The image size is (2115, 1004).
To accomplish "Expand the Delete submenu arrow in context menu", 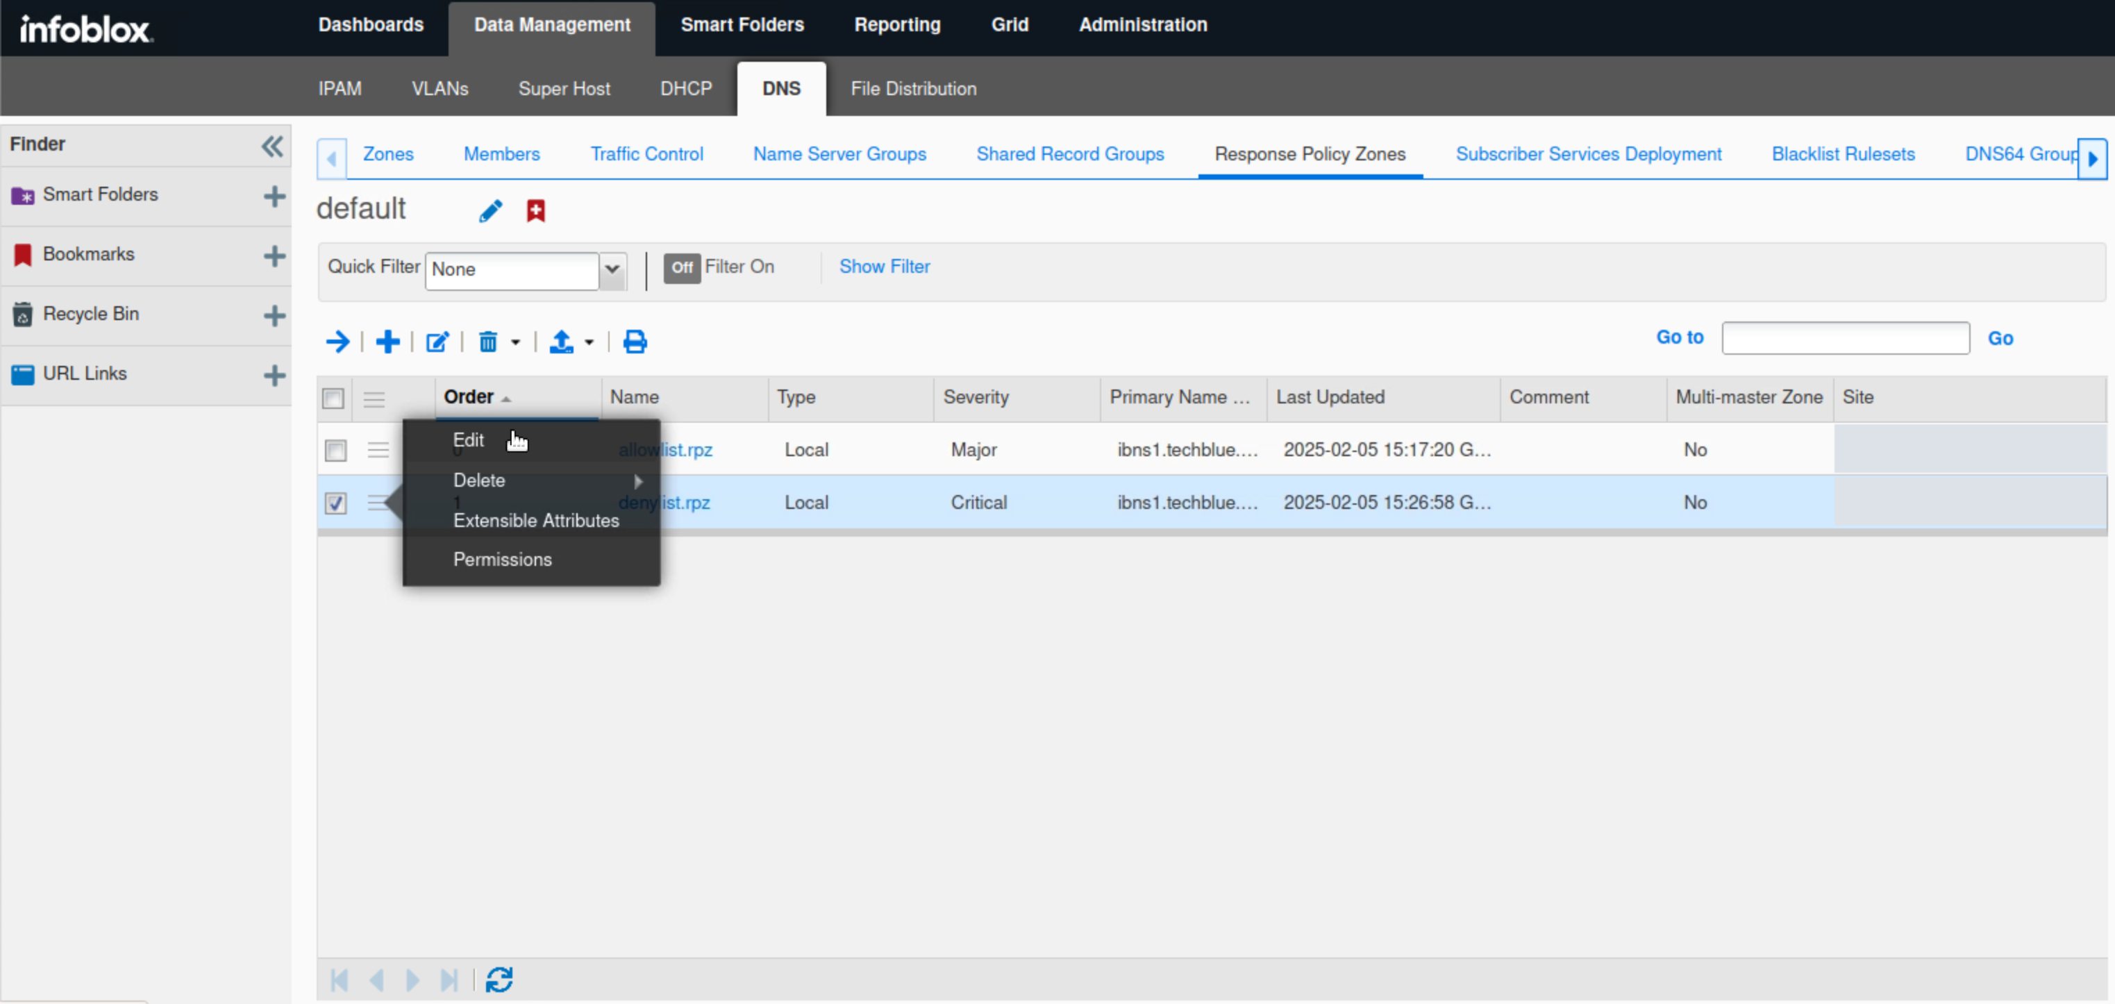I will [638, 481].
